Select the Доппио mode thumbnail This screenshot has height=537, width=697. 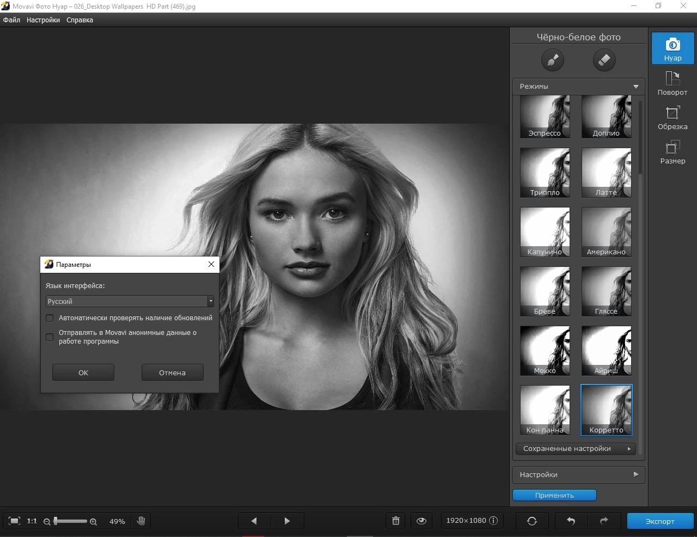point(606,117)
